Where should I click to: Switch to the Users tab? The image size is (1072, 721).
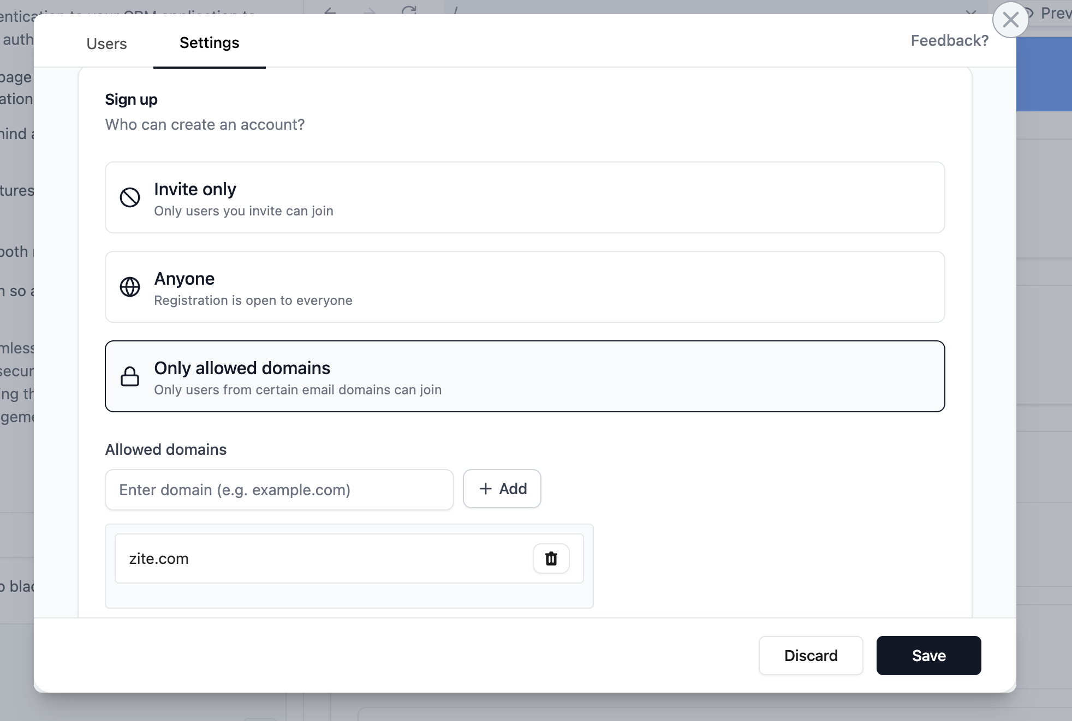click(106, 44)
